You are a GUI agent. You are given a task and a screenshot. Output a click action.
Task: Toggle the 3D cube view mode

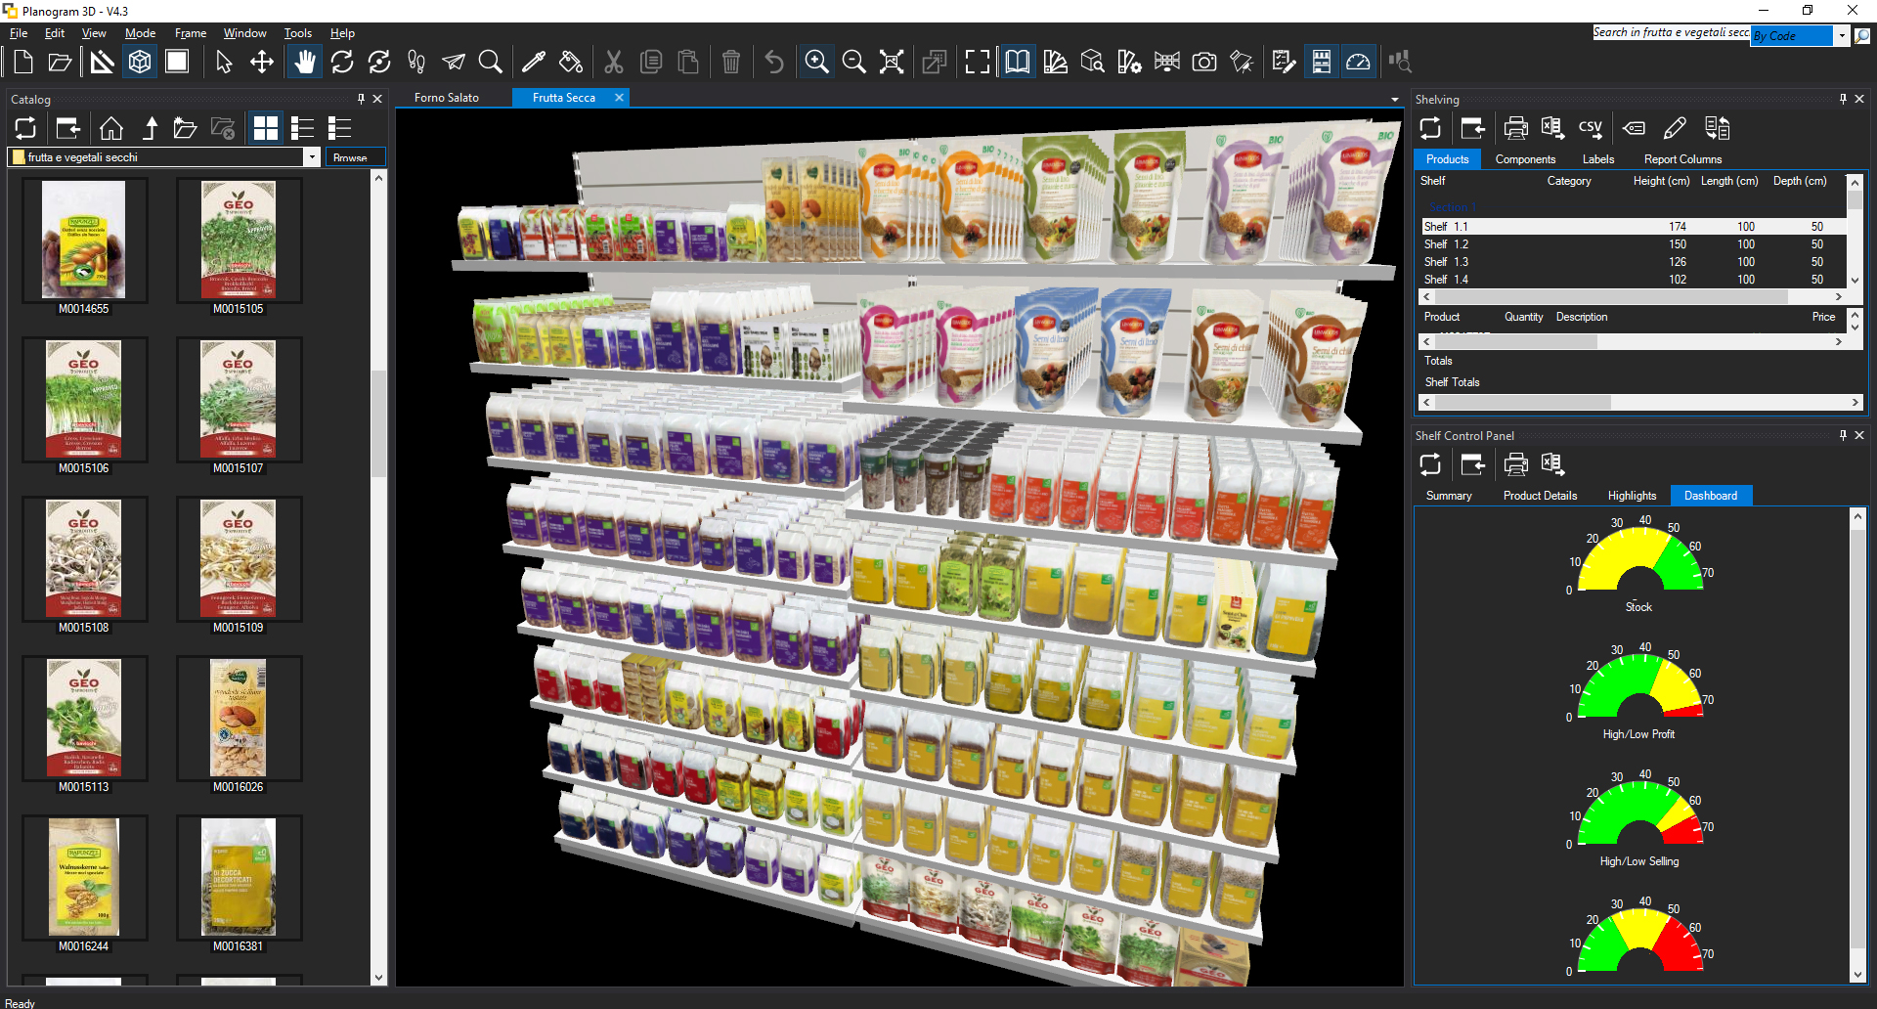[140, 62]
